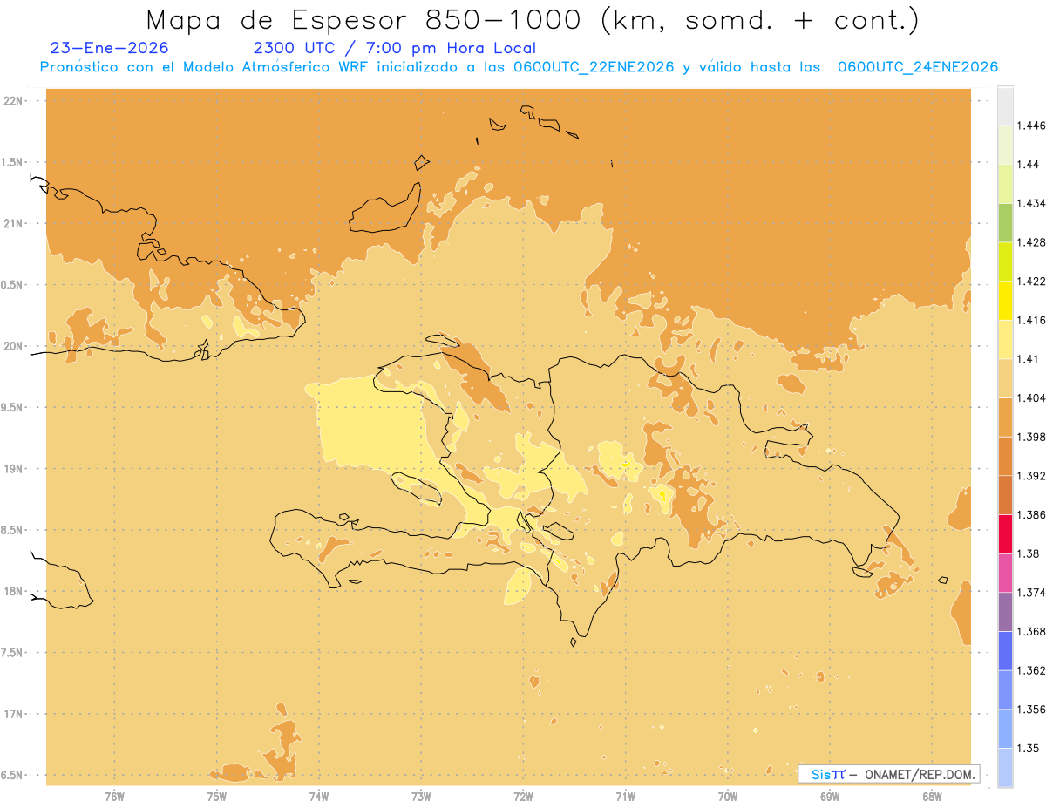Click the "1.35" colorbar value
The height and width of the screenshot is (808, 1046).
click(x=1029, y=748)
